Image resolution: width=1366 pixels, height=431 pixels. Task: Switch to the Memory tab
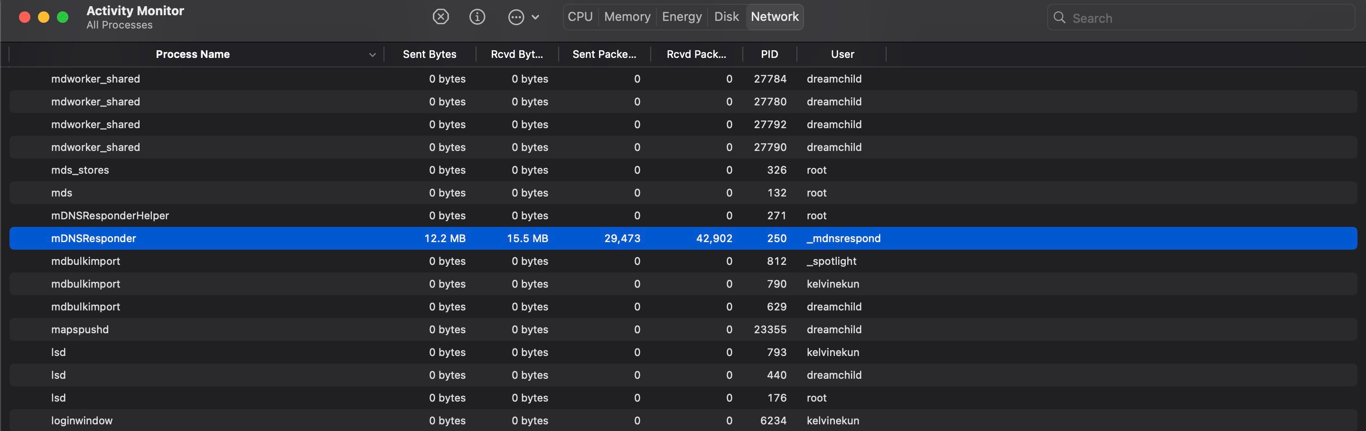click(x=627, y=17)
